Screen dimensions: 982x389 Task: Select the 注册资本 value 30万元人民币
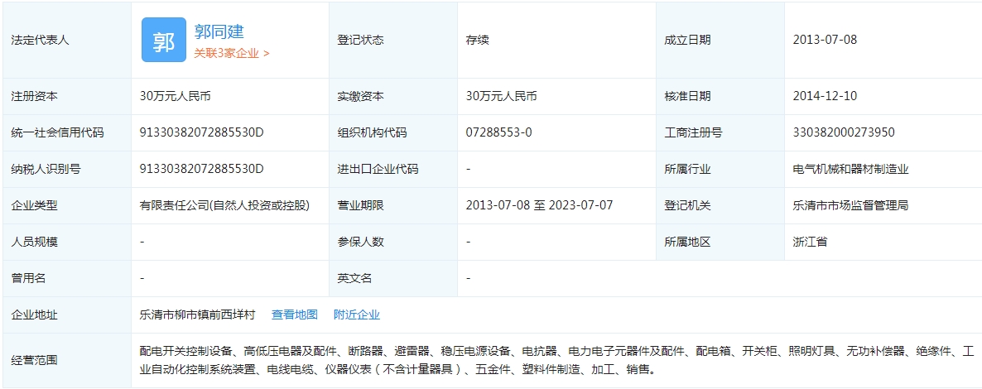click(176, 96)
